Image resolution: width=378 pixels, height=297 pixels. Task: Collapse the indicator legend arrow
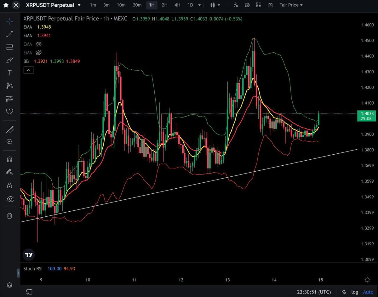[x=29, y=70]
